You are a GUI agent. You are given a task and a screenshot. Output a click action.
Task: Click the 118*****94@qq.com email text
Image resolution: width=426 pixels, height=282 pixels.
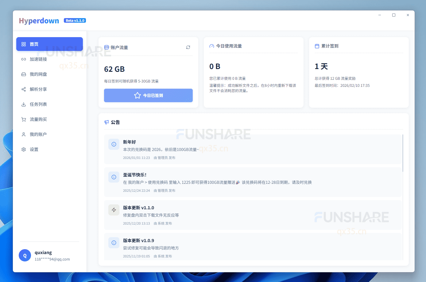click(x=52, y=259)
